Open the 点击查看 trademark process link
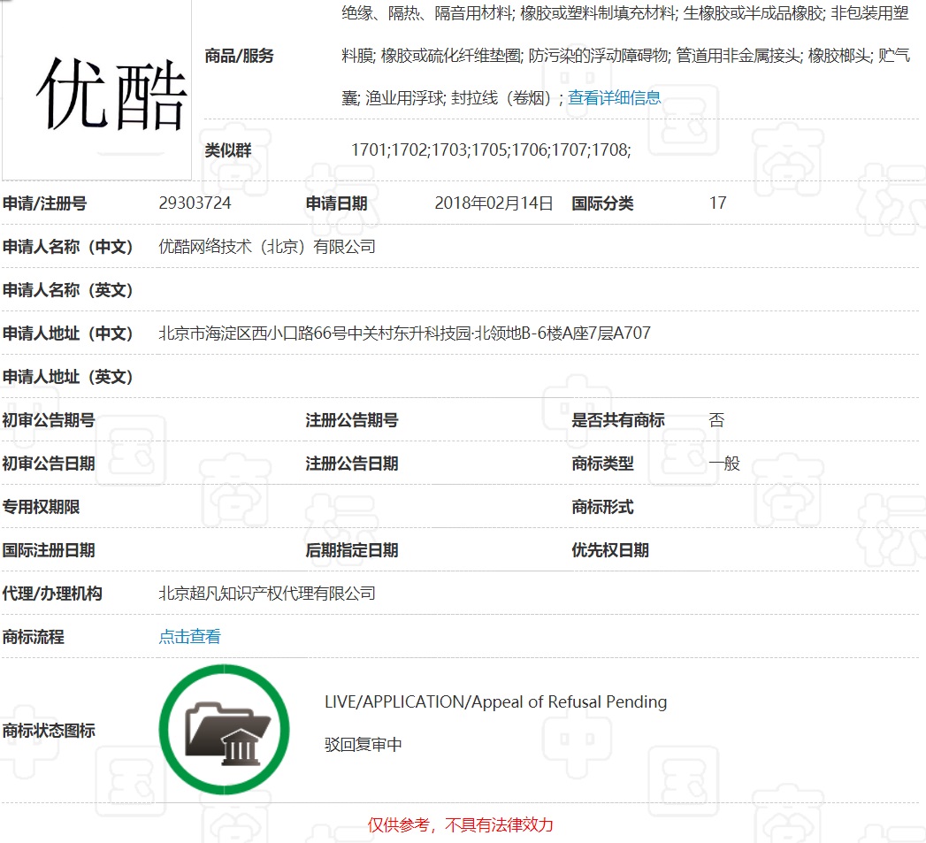Viewport: 926px width, 843px height. (189, 637)
